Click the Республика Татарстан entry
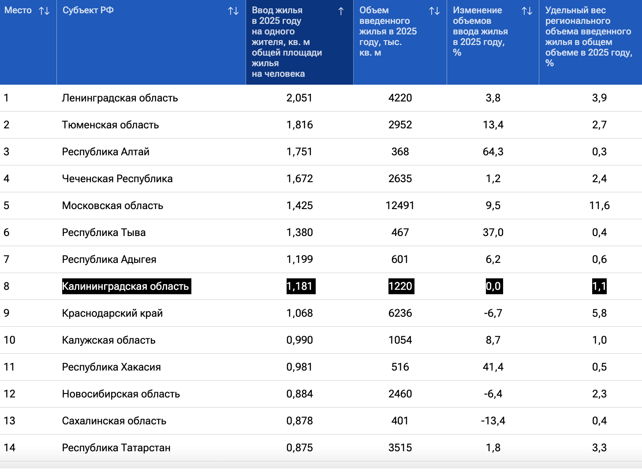Screen dimensions: 642x472 [116, 448]
